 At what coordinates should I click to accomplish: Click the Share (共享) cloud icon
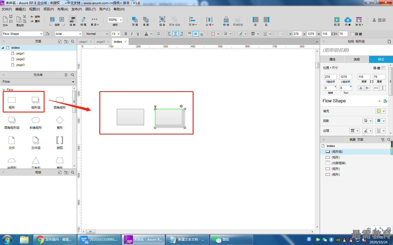point(348,20)
